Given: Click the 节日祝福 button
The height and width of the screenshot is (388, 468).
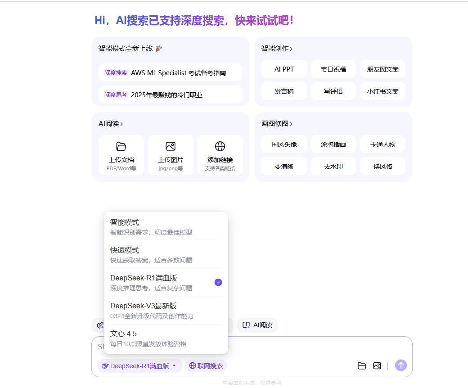Looking at the screenshot, I should [x=333, y=69].
